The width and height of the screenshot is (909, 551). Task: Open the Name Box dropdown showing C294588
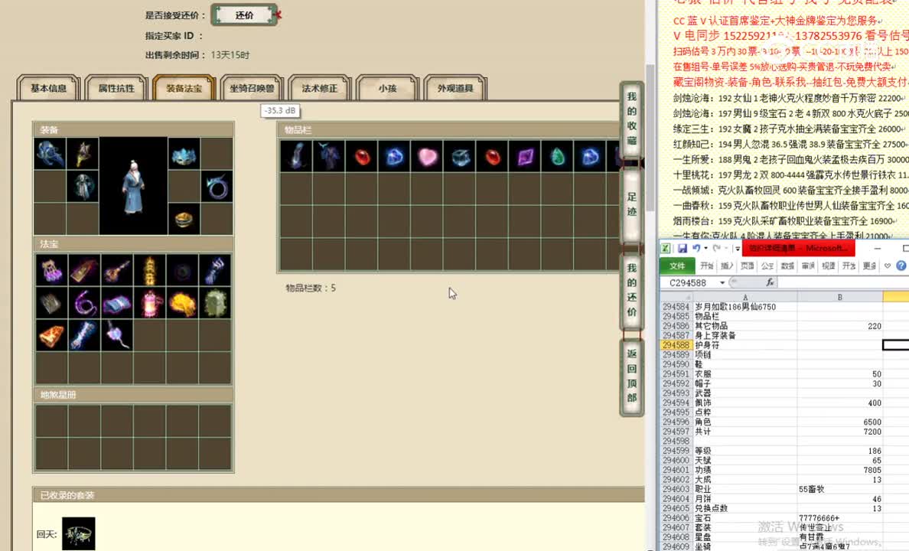[x=722, y=282]
